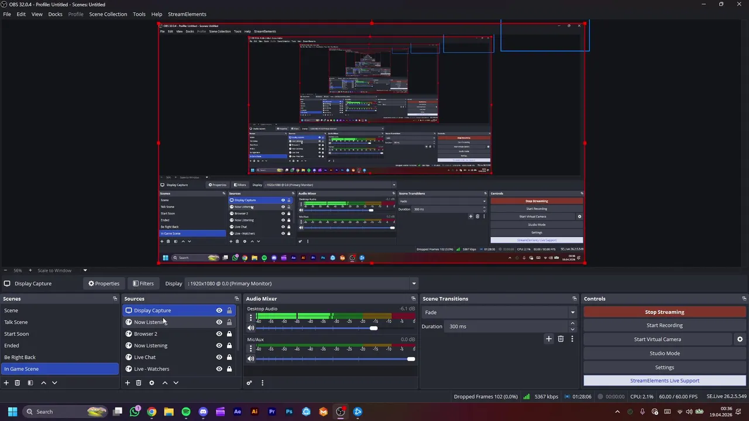Add a new source with plus icon
The image size is (749, 421).
[127, 382]
